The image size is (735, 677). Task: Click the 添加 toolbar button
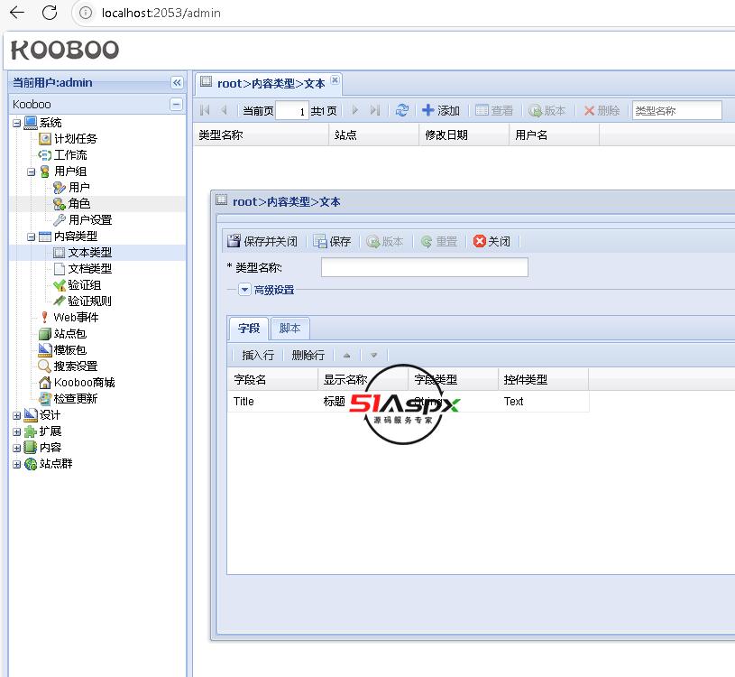[441, 110]
